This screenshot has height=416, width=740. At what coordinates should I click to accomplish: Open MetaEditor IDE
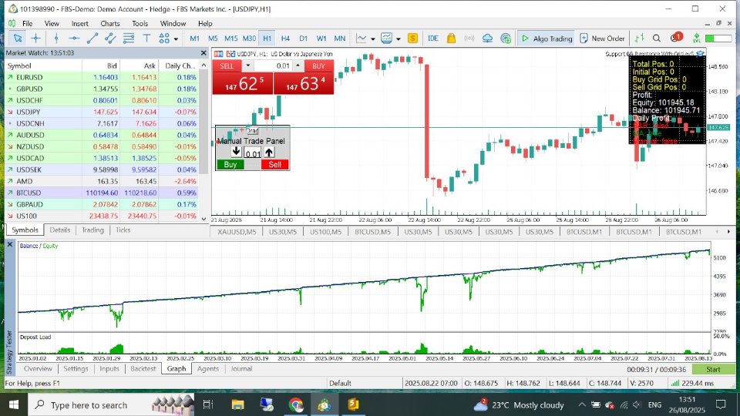(x=432, y=39)
